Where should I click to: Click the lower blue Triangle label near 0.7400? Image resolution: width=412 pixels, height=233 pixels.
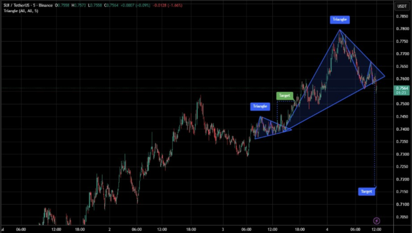[x=260, y=106]
